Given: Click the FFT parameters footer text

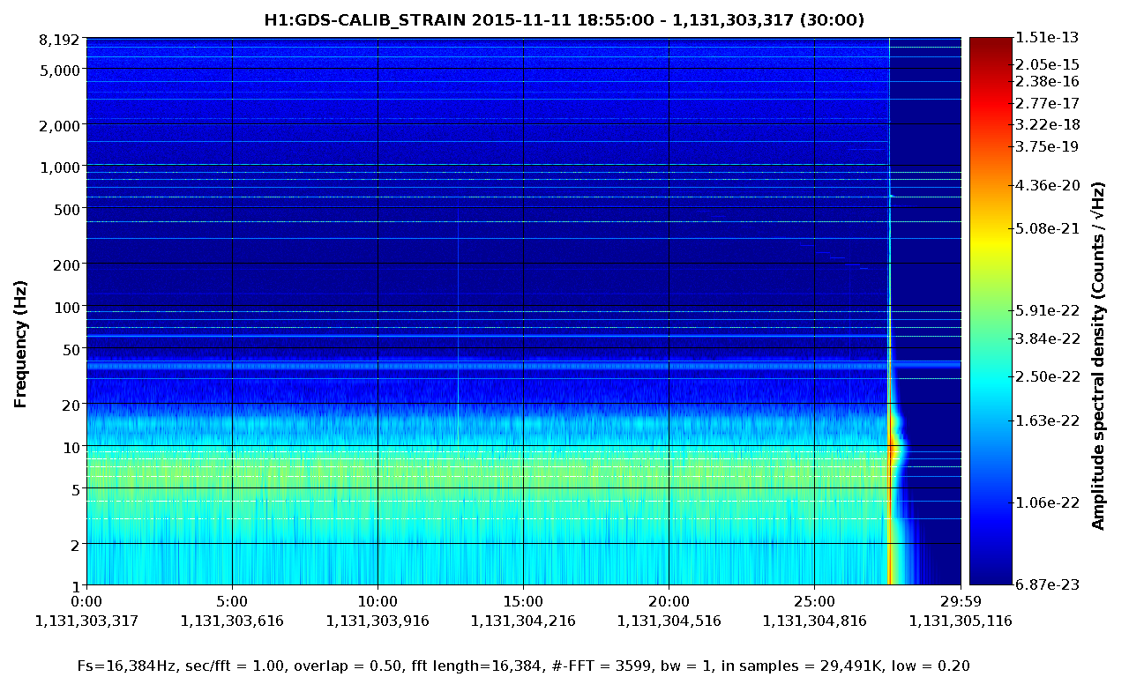Looking at the screenshot, I should (x=524, y=666).
